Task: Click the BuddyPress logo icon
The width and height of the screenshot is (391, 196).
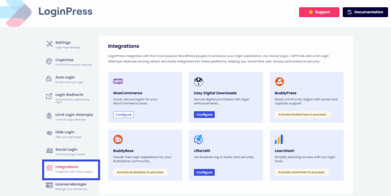Action: 280,81
